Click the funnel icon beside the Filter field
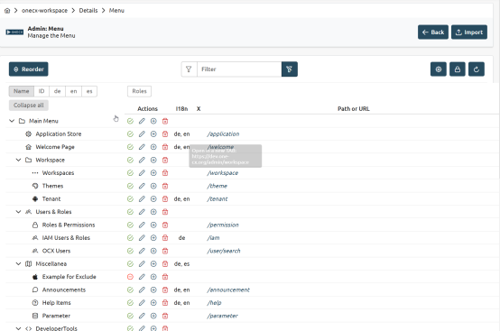The width and height of the screenshot is (500, 331). (x=189, y=69)
